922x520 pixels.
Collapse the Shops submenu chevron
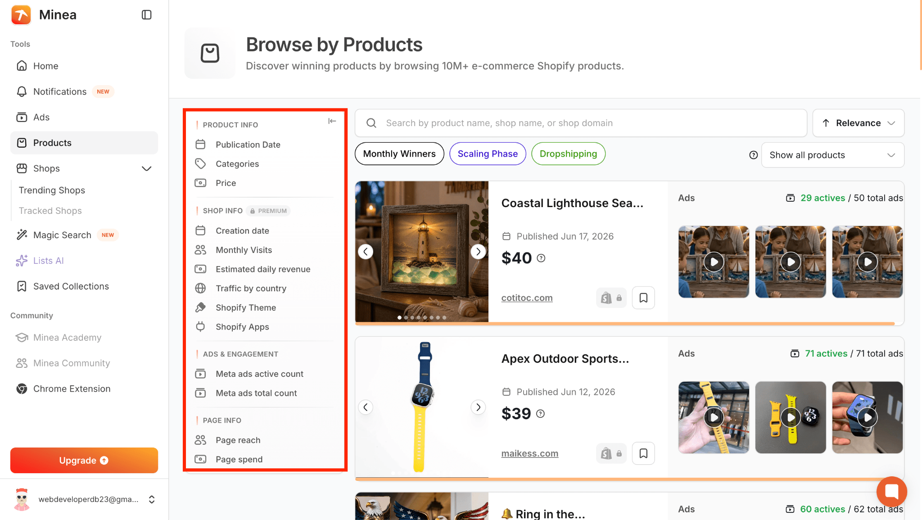pyautogui.click(x=146, y=168)
